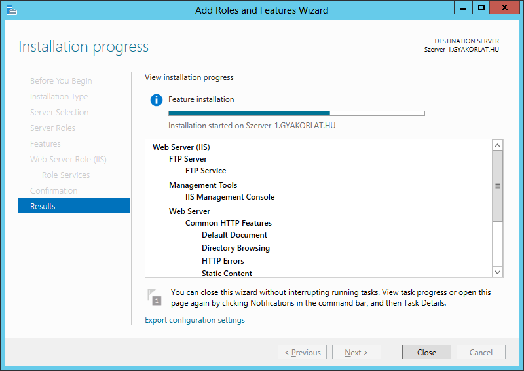The image size is (524, 371).
Task: Select the Before You Begin step
Action: pyautogui.click(x=61, y=81)
